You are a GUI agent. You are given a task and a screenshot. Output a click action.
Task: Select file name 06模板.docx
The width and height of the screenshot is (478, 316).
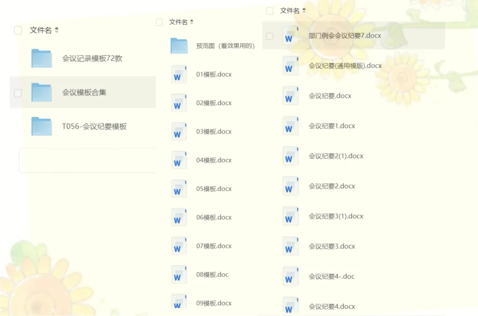coord(214,218)
